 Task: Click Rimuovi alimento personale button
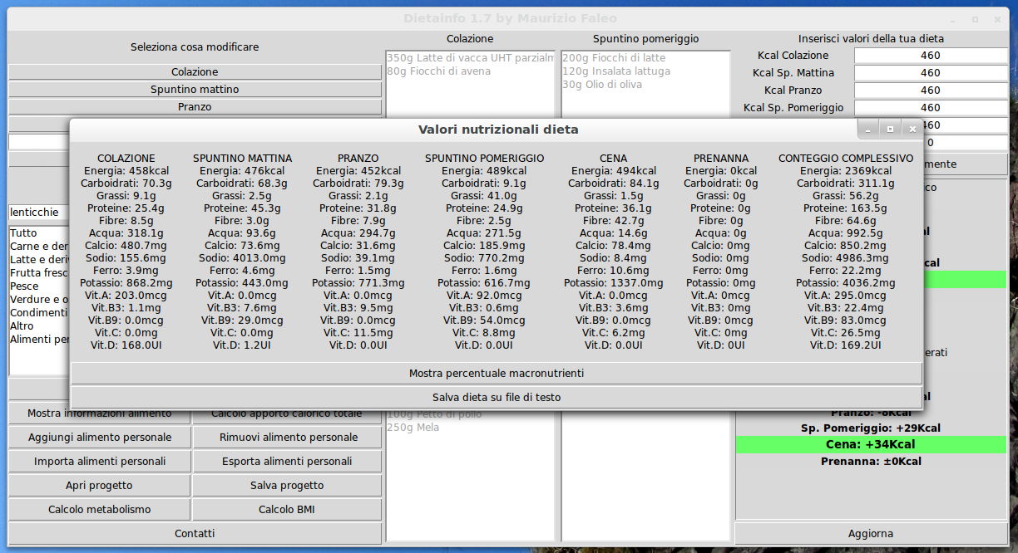pos(288,438)
